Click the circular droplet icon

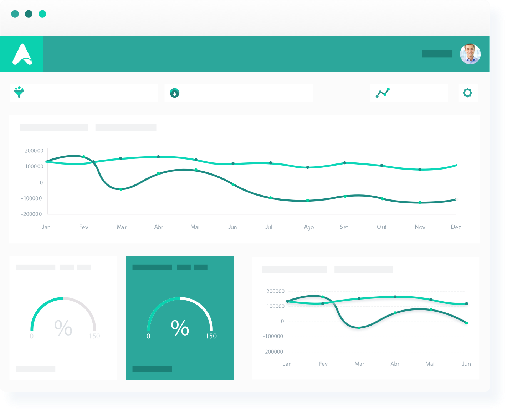click(175, 93)
